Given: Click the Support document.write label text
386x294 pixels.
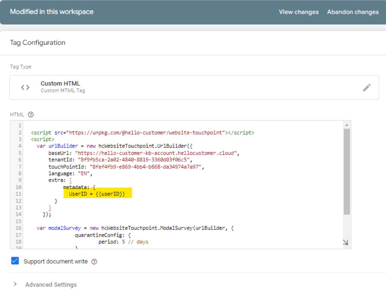Looking at the screenshot, I should pyautogui.click(x=55, y=261).
